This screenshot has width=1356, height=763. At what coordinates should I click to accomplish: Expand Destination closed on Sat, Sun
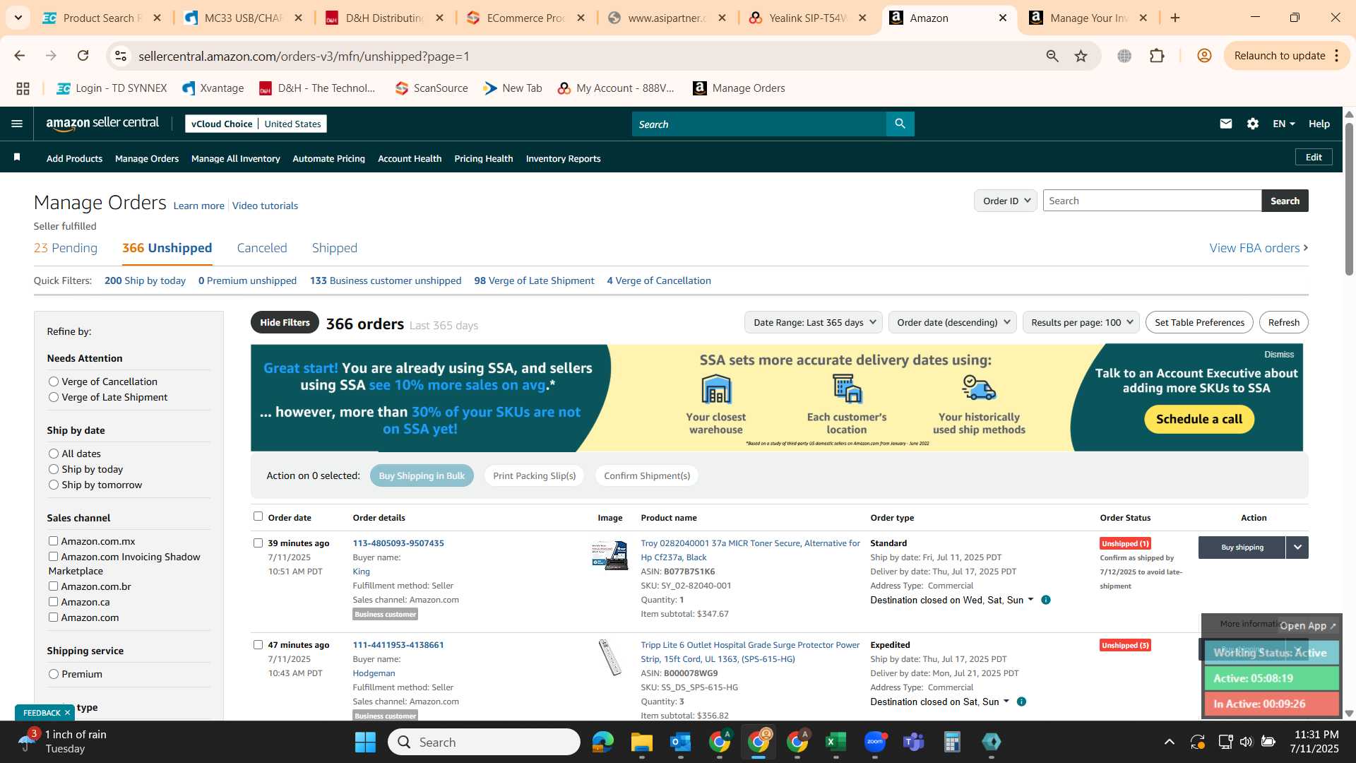pyautogui.click(x=939, y=702)
